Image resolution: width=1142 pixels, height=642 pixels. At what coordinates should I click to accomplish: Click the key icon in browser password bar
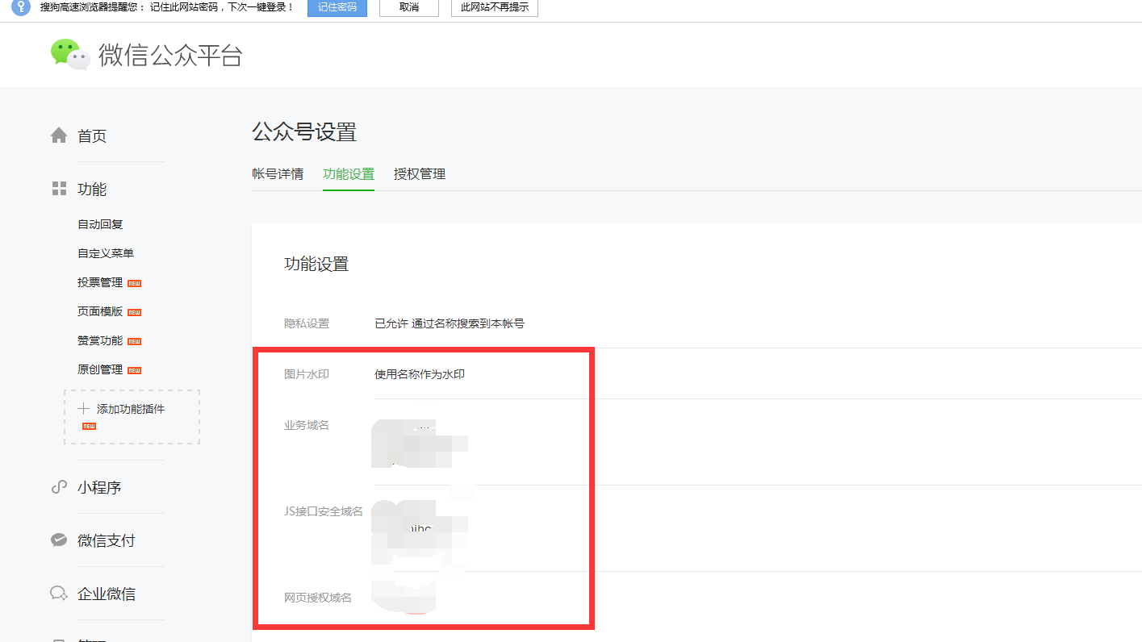point(20,6)
